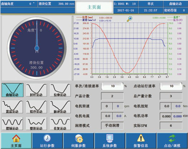Go to the 系统参数 tab

tap(110, 141)
